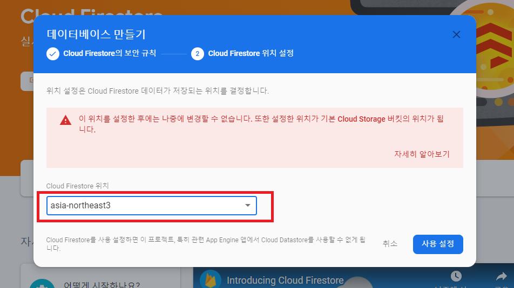
Task: Click the Cloud Firestore 위치 field label
Action: (x=77, y=186)
